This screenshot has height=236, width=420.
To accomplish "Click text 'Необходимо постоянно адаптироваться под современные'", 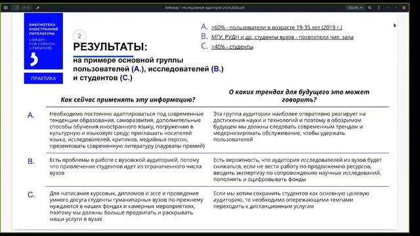I will pos(127,113).
